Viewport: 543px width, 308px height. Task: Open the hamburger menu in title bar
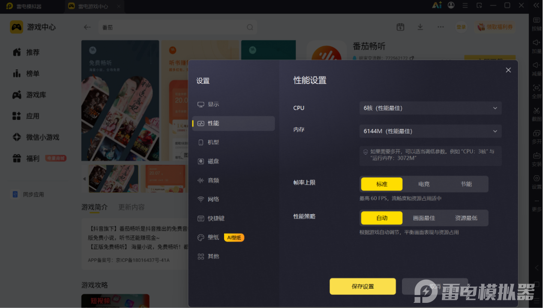(x=465, y=6)
